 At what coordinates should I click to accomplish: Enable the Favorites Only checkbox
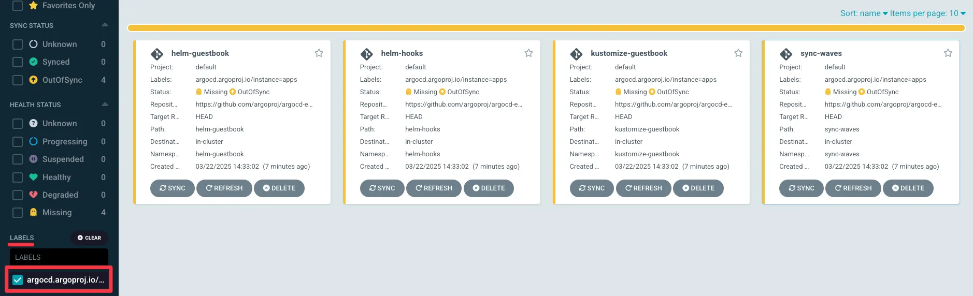(x=18, y=5)
